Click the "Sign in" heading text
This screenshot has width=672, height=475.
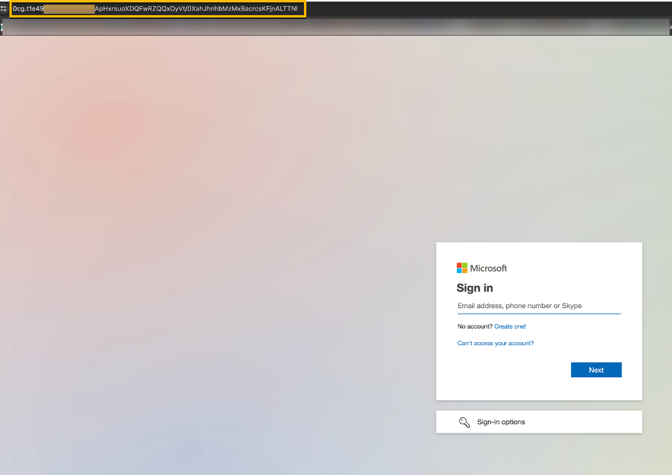[474, 288]
